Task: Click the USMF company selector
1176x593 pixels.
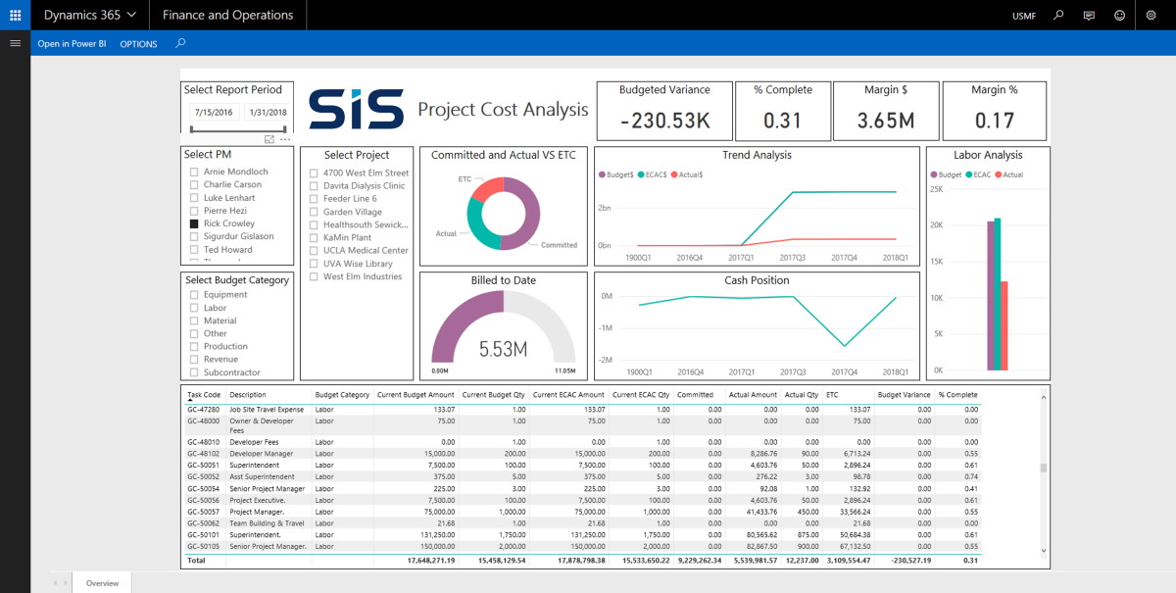Action: pyautogui.click(x=1023, y=16)
